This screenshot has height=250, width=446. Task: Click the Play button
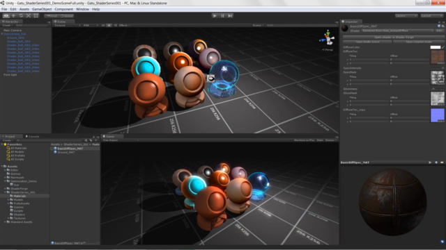click(215, 15)
